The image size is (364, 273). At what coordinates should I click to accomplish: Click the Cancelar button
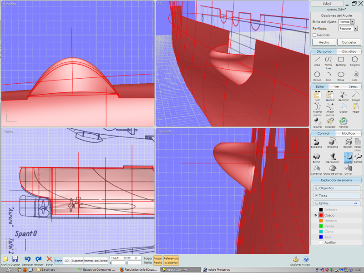point(349,42)
